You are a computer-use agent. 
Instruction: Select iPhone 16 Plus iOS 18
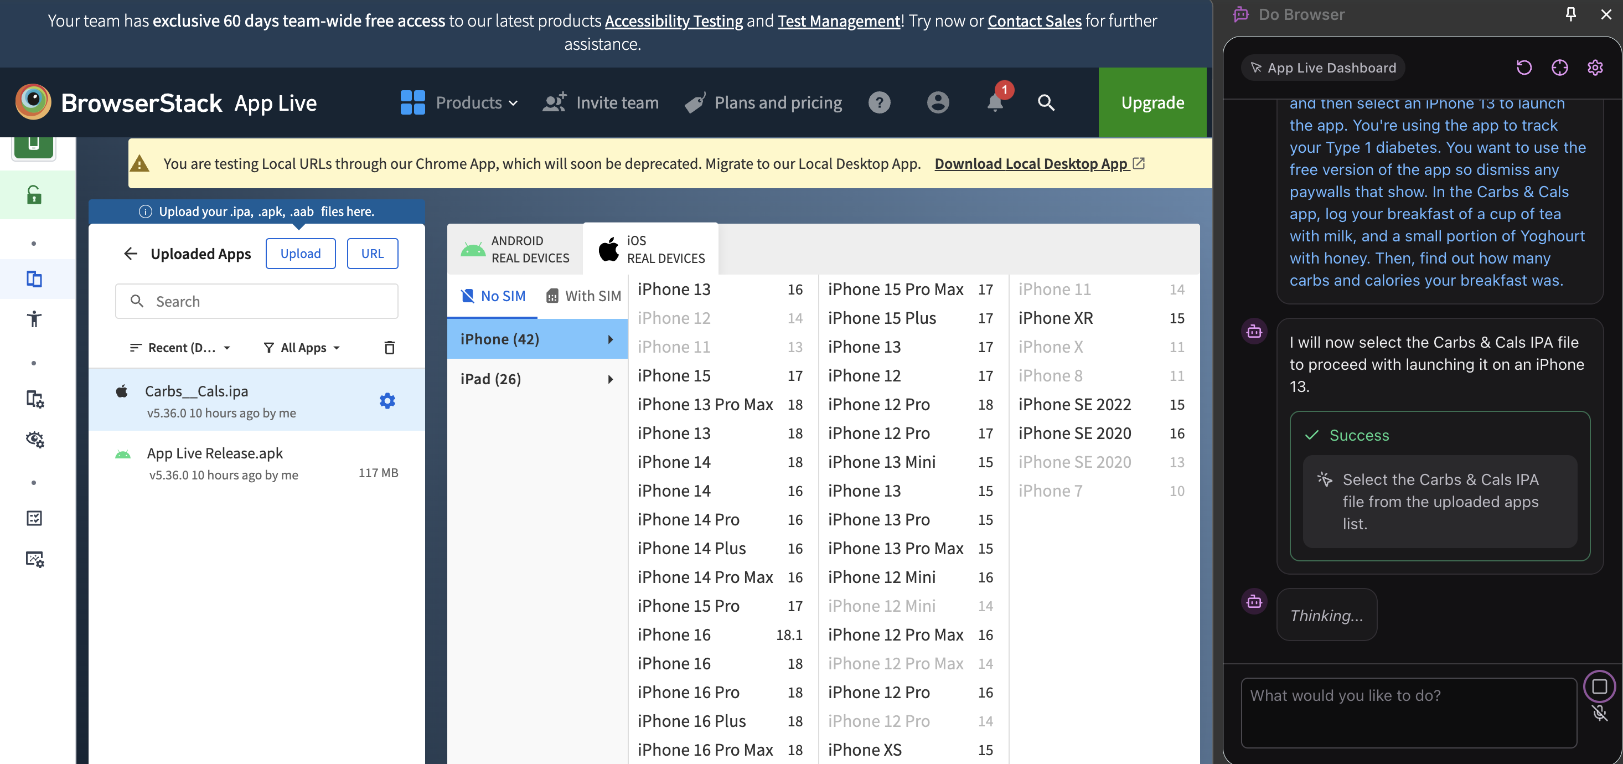(x=720, y=721)
